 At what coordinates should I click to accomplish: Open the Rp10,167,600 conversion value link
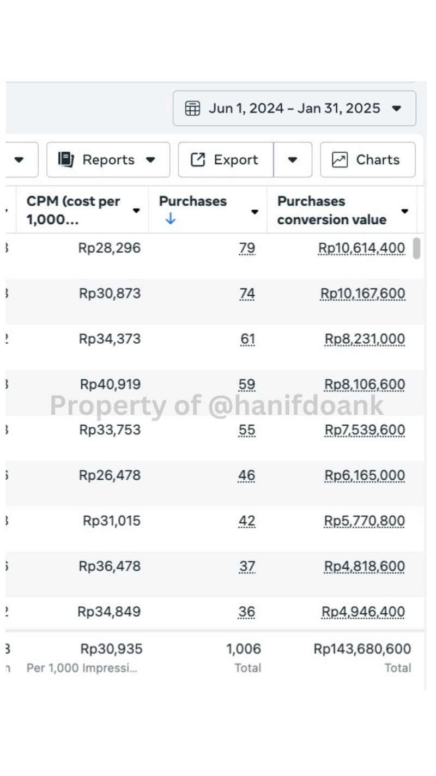click(x=363, y=294)
